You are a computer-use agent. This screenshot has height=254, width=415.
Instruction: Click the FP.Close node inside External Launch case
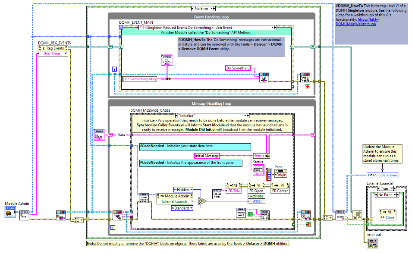[x=388, y=215]
